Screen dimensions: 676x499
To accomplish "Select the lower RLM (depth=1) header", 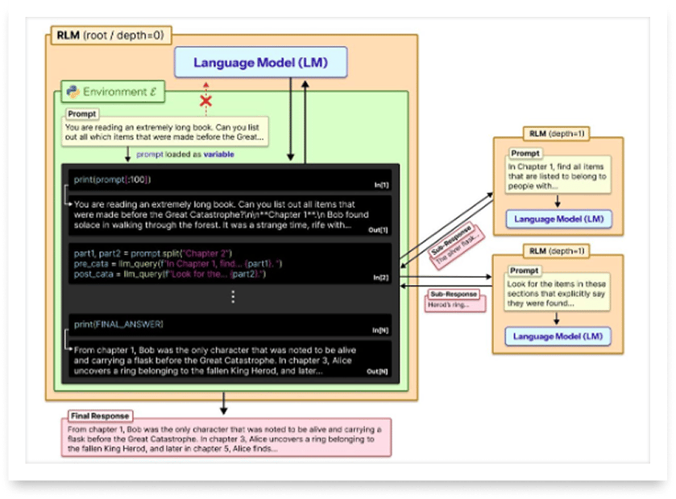I will point(557,251).
